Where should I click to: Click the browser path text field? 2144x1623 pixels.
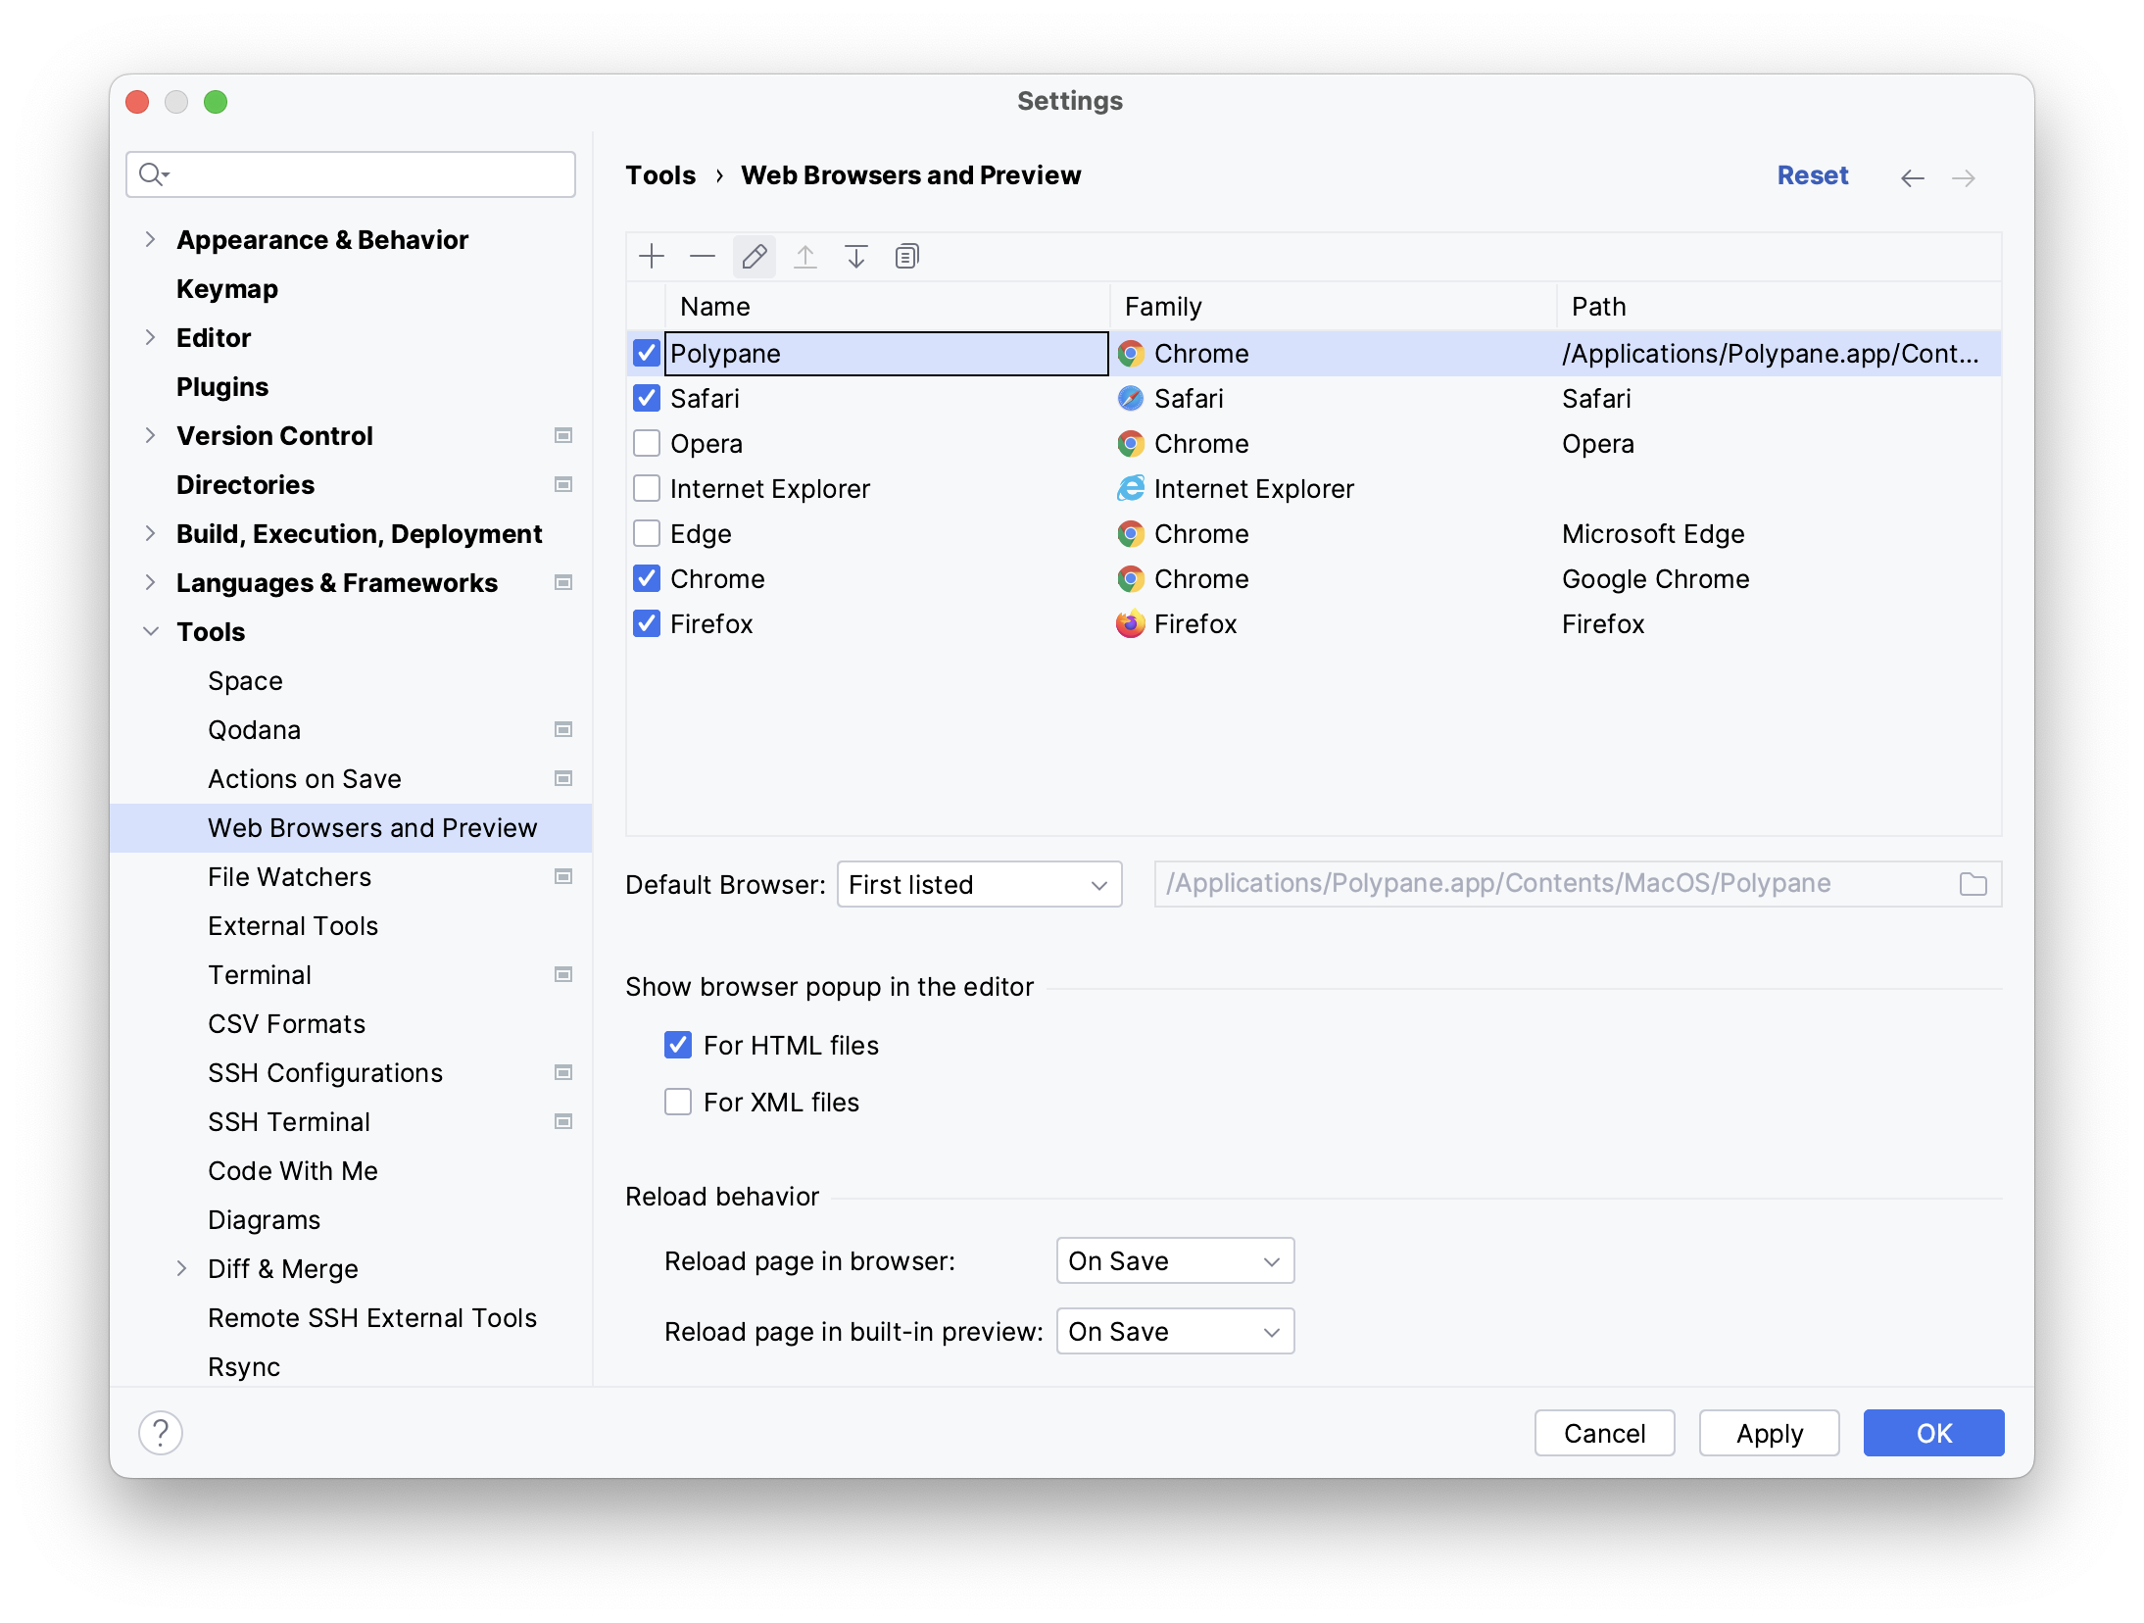click(x=1578, y=884)
